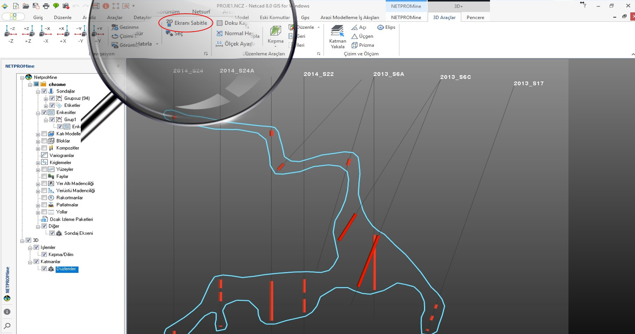The height and width of the screenshot is (334, 635).
Task: Click Ekranı Sabitle 2D button
Action: pos(187,23)
